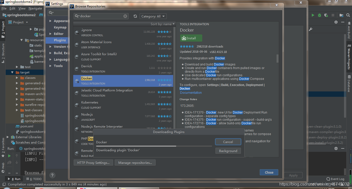Click the Kubernetes plugin icon in list

tap(77, 105)
